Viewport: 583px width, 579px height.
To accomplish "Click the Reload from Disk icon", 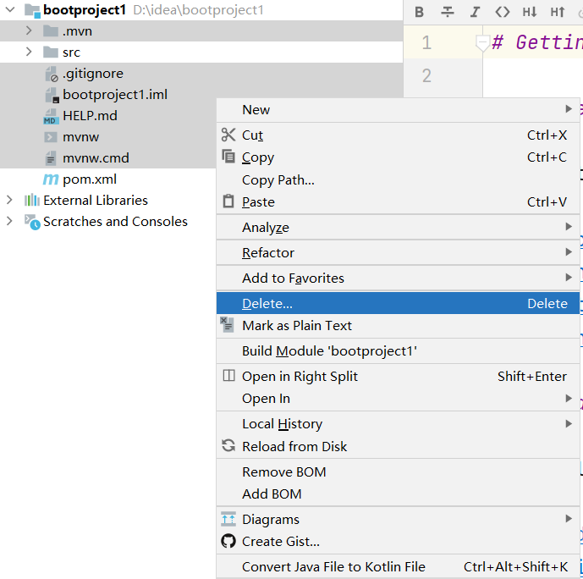I will pos(228,446).
